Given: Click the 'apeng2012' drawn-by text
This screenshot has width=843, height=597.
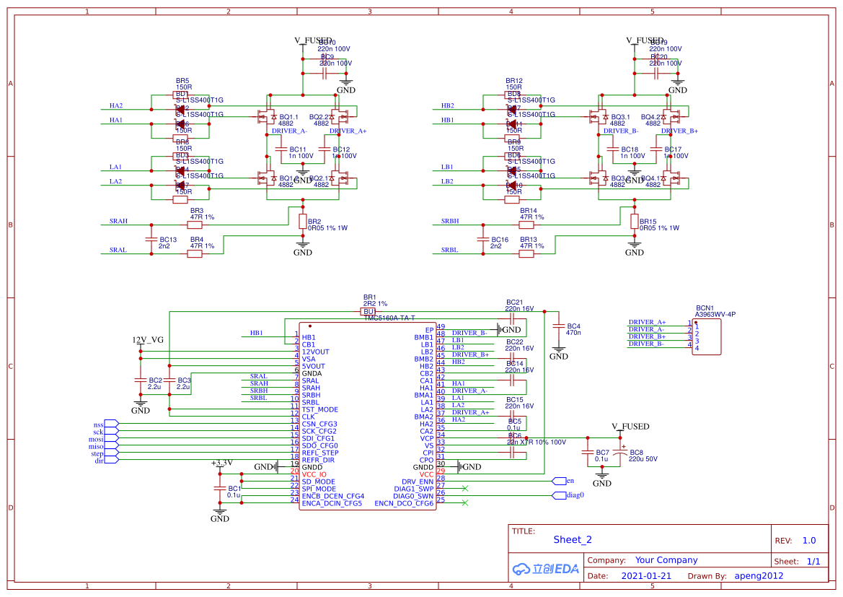Looking at the screenshot, I should coord(759,576).
